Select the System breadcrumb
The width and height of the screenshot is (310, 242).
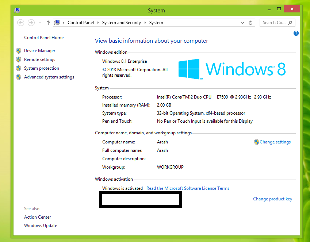pos(156,23)
